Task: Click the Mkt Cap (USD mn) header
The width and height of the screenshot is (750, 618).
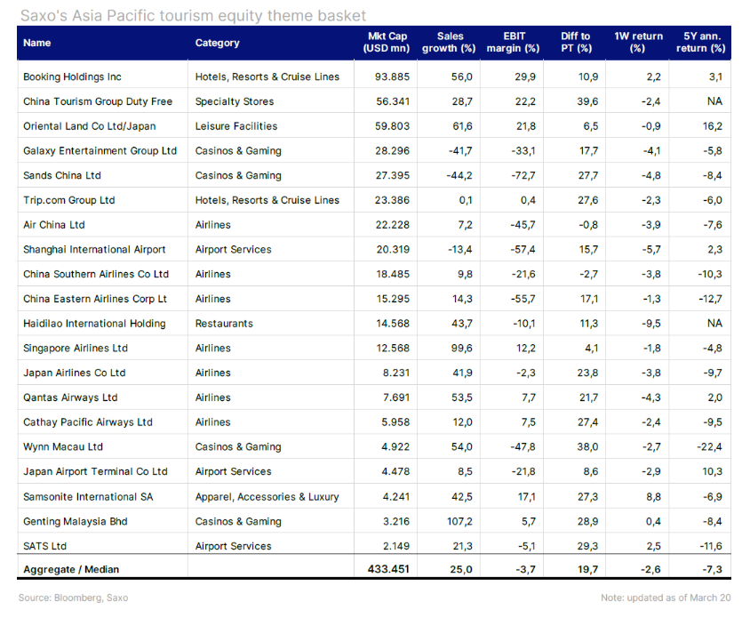Action: tap(387, 42)
